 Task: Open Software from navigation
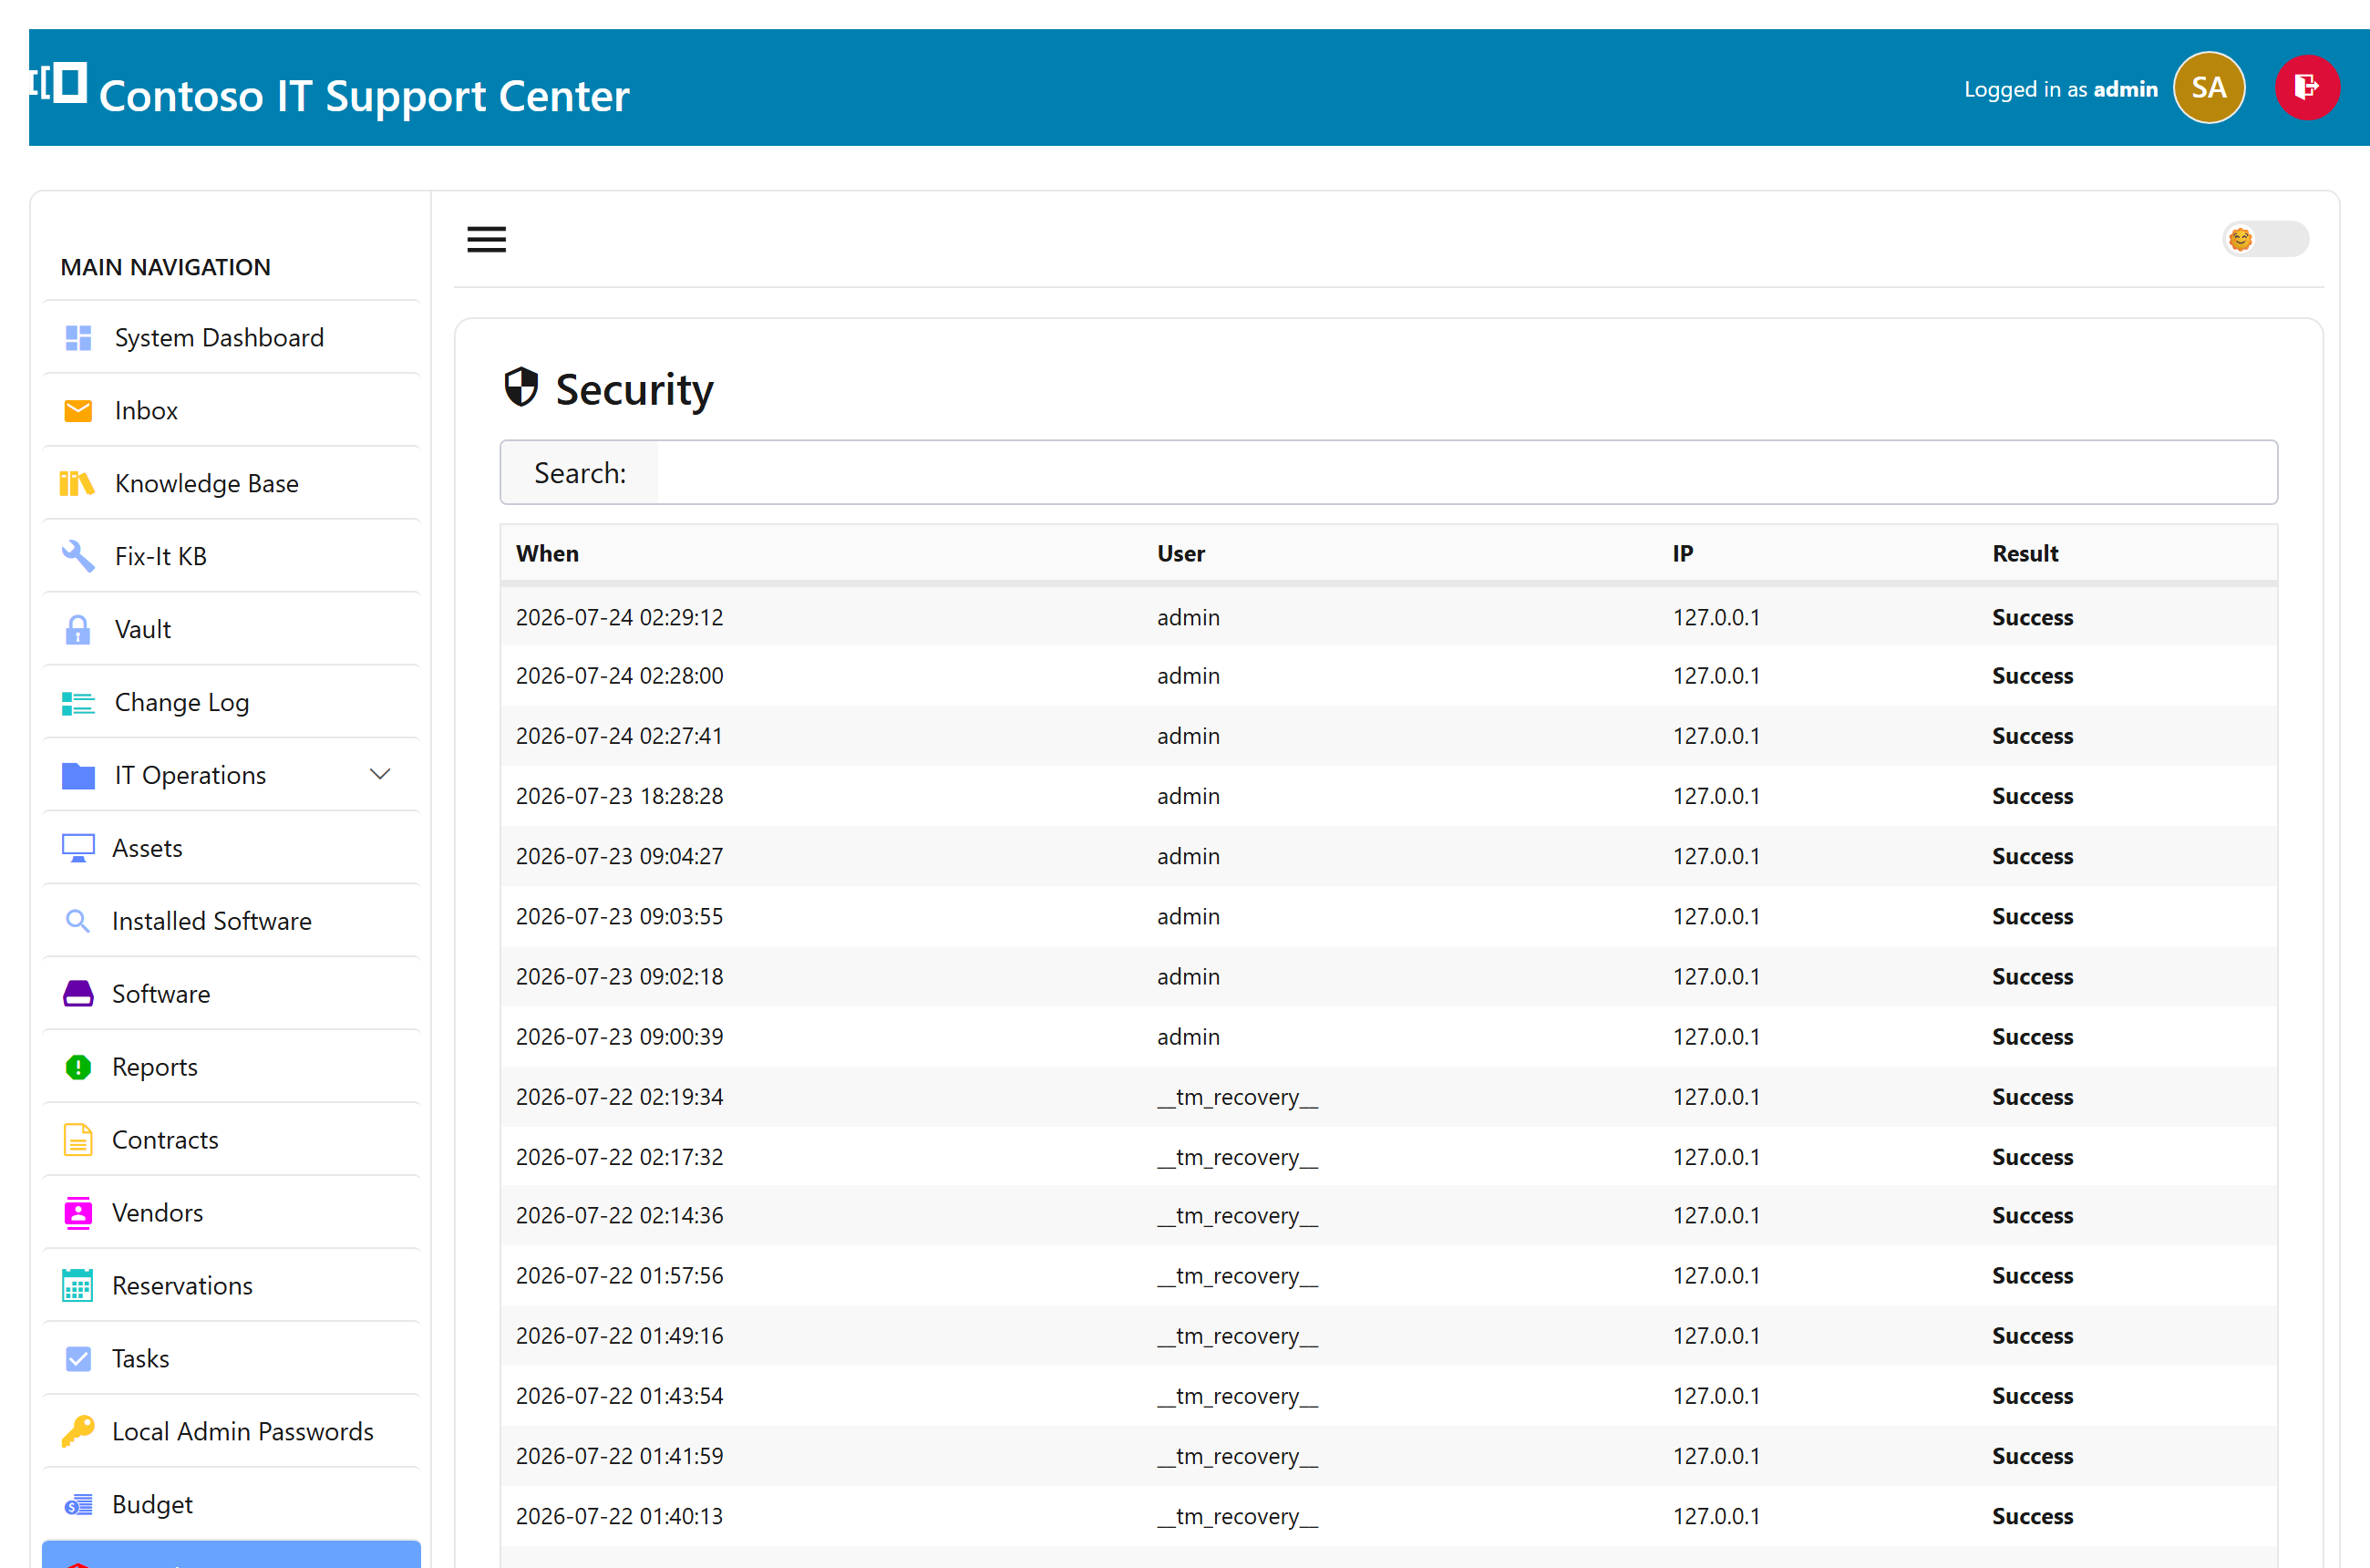pyautogui.click(x=231, y=994)
